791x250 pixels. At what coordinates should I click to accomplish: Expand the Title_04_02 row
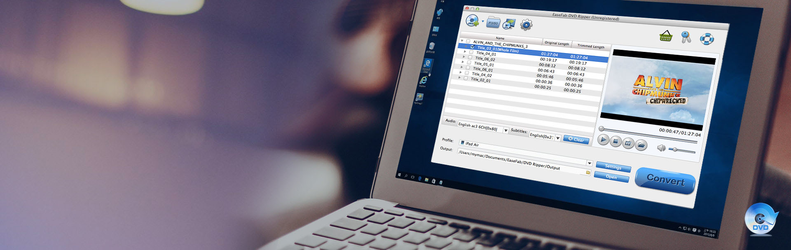point(461,72)
